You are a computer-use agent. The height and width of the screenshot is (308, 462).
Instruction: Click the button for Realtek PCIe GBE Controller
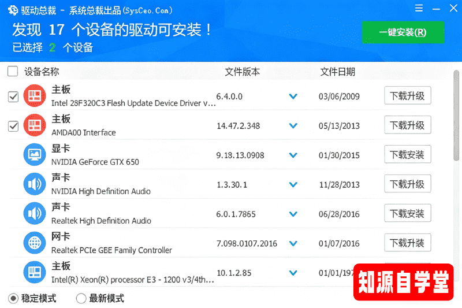pos(408,243)
